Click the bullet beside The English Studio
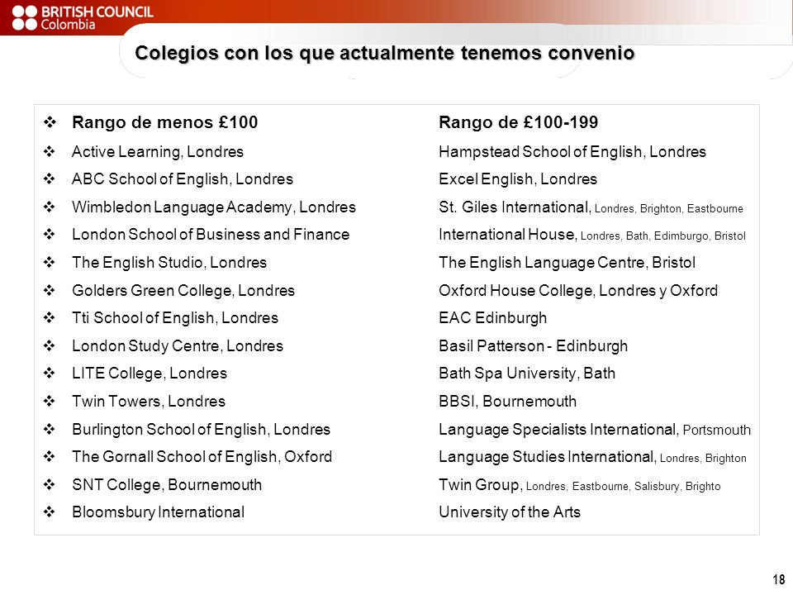 click(x=50, y=262)
